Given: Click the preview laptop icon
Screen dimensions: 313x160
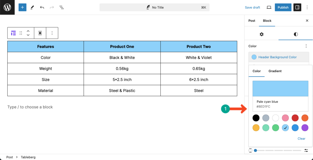Looking at the screenshot, I should pyautogui.click(x=269, y=7).
